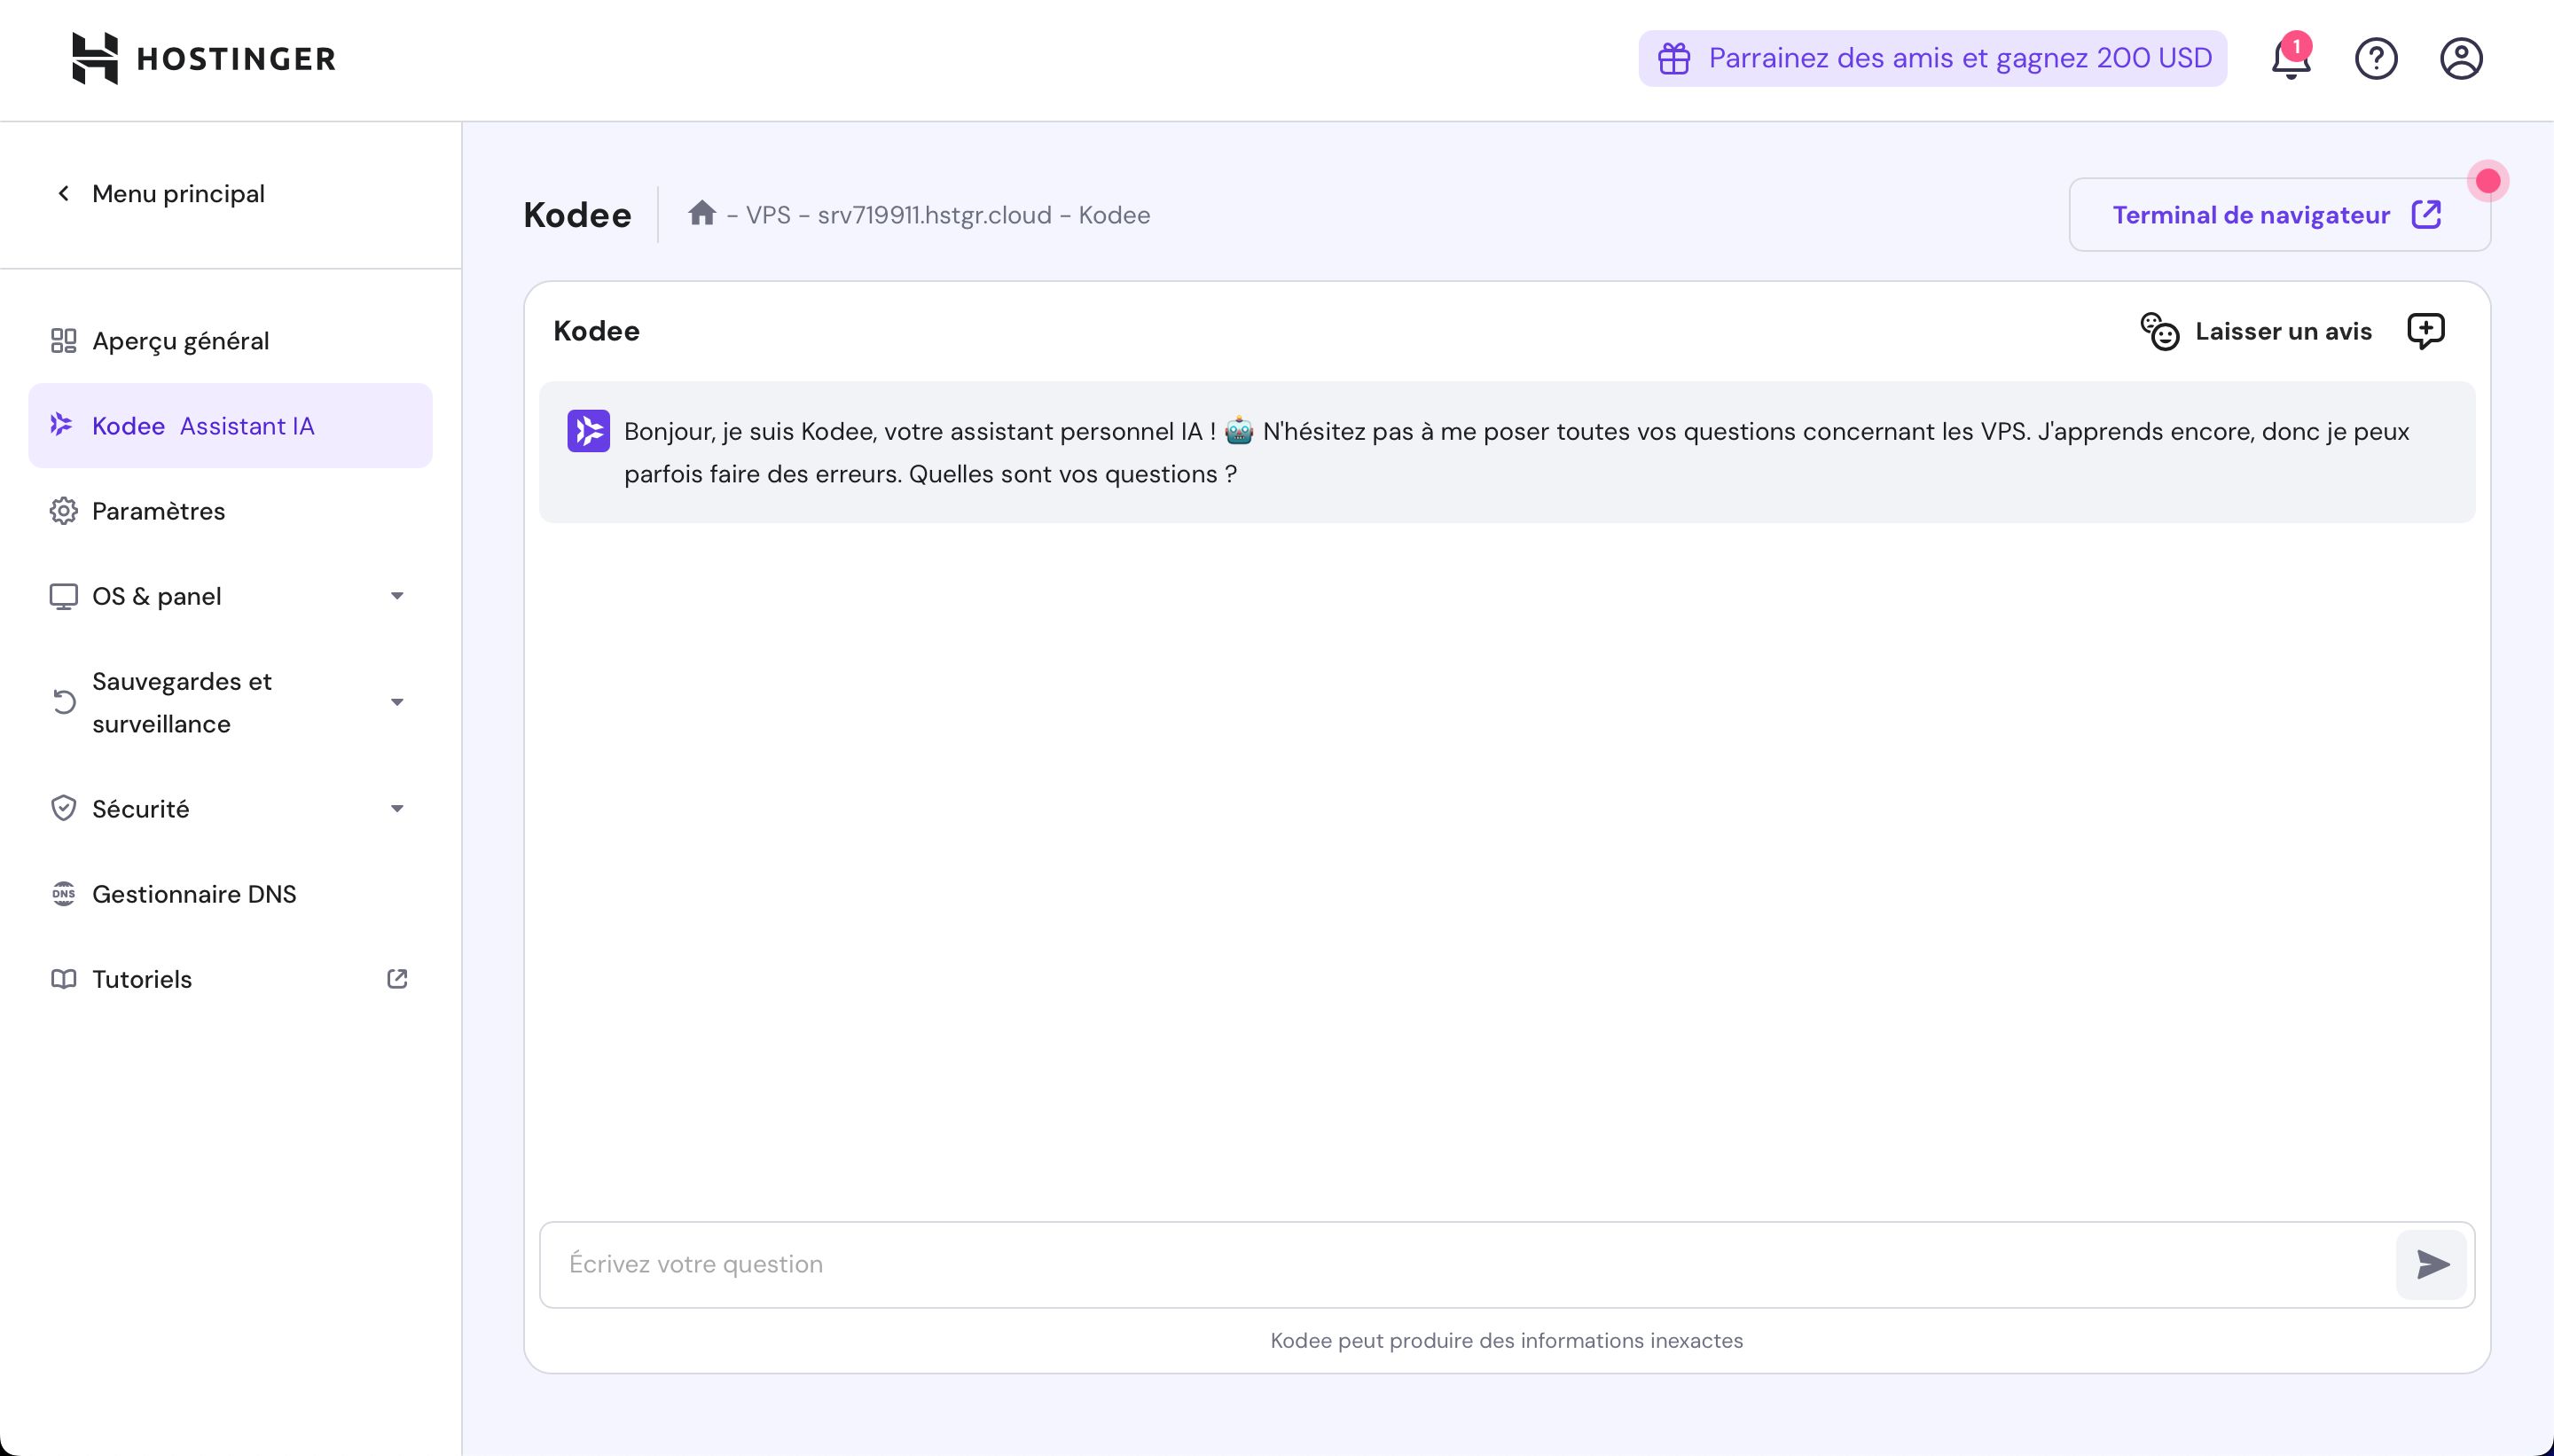Screen dimensions: 2554x1456
Task: Click the VPS breadcrumb link
Action: tap(768, 215)
